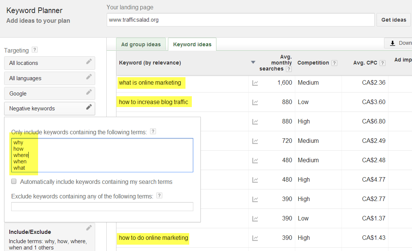Switch to Ad group ideas tab

[x=141, y=44]
